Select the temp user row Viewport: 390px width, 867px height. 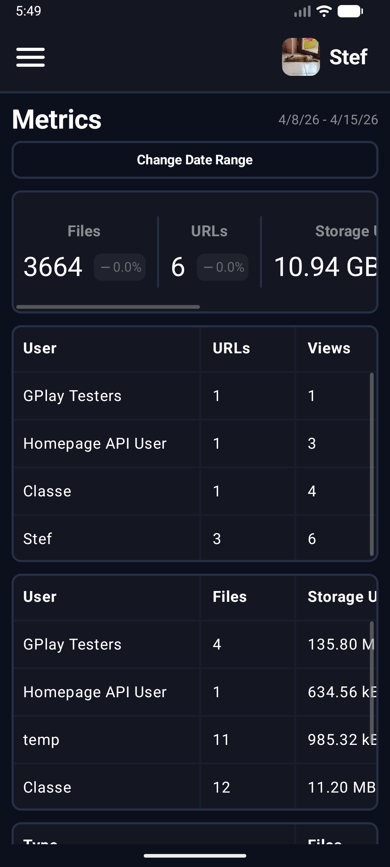(x=195, y=740)
